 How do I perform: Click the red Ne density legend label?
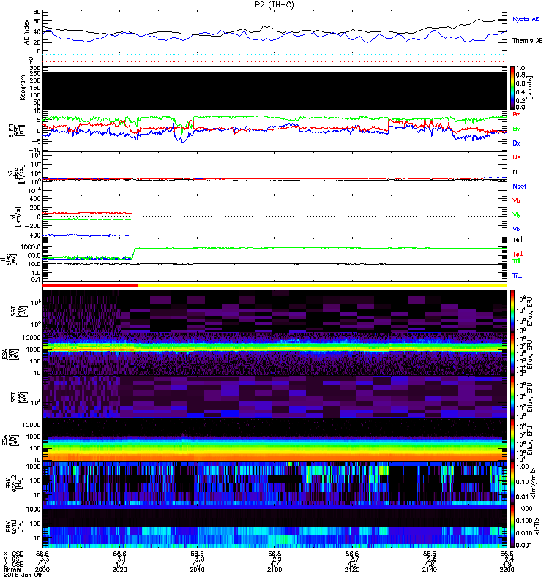coord(517,157)
